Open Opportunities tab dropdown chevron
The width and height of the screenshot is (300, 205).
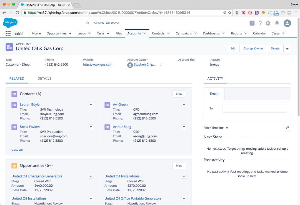(70, 33)
